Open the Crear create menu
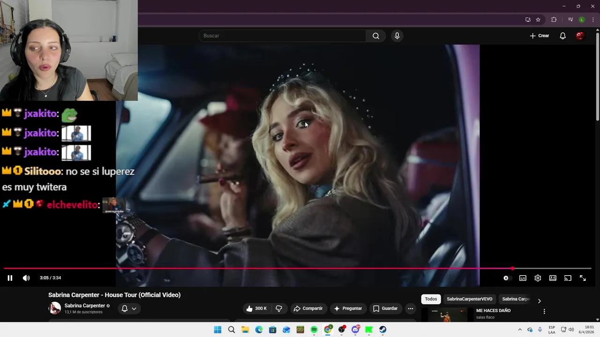600x337 pixels. [x=540, y=36]
